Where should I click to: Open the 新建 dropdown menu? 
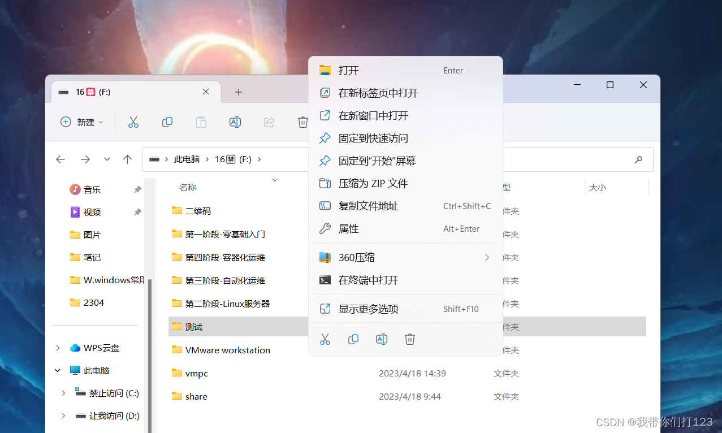pos(83,122)
